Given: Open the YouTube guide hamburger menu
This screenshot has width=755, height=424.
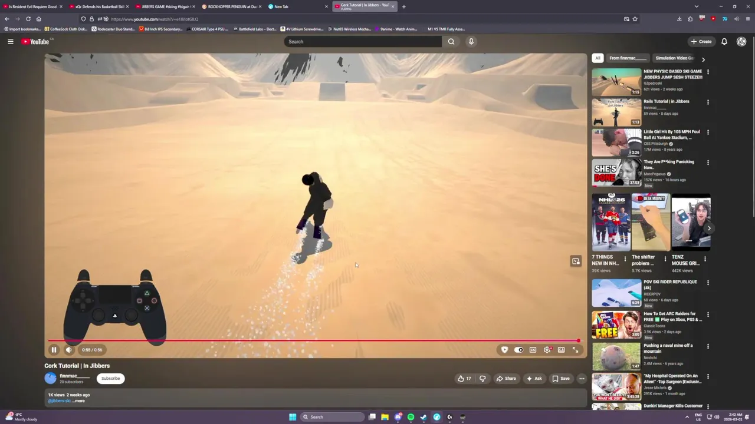Looking at the screenshot, I should (x=10, y=41).
